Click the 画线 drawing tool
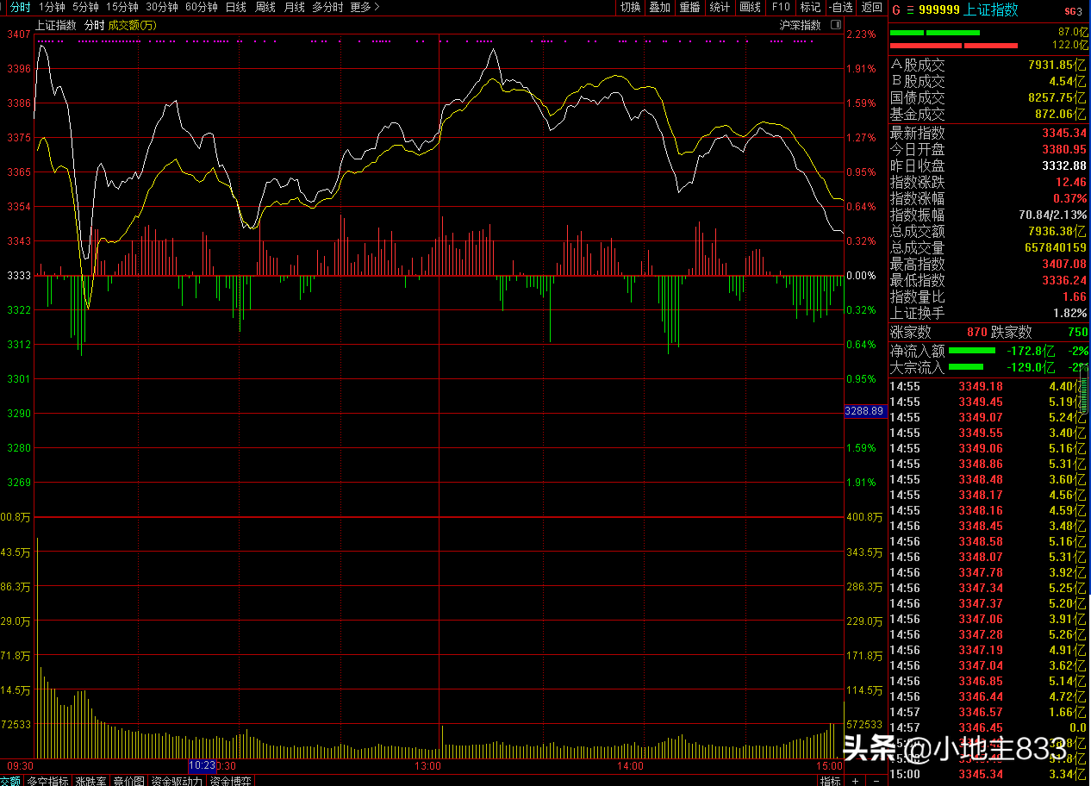Screen dimensions: 1091x786 tap(750, 7)
